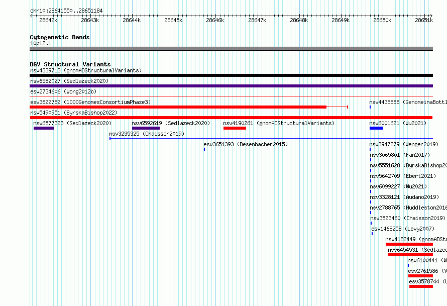Screen dimensions: 447x306
Task: Open esv3651393 (Besenbacher2015) label
Action: click(x=246, y=144)
